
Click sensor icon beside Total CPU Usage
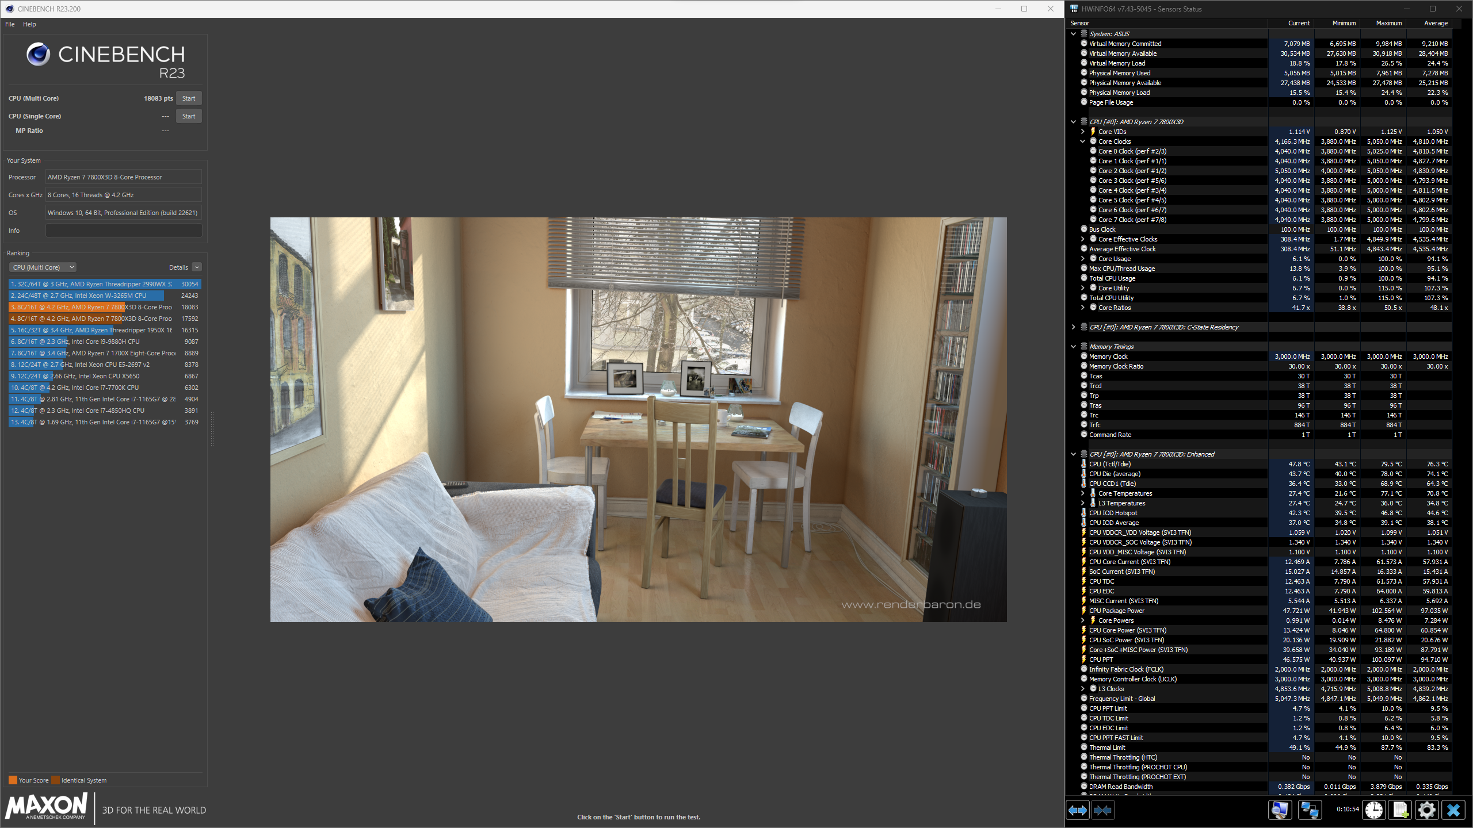click(1084, 278)
